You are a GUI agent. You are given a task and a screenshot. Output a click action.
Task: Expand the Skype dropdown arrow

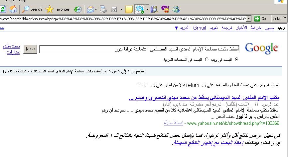tap(147, 9)
